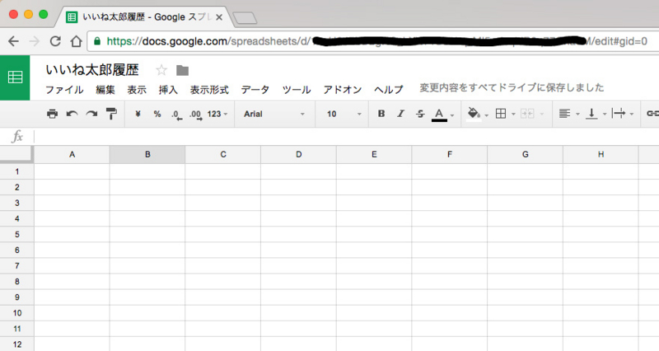Select the paint format tool

click(111, 114)
